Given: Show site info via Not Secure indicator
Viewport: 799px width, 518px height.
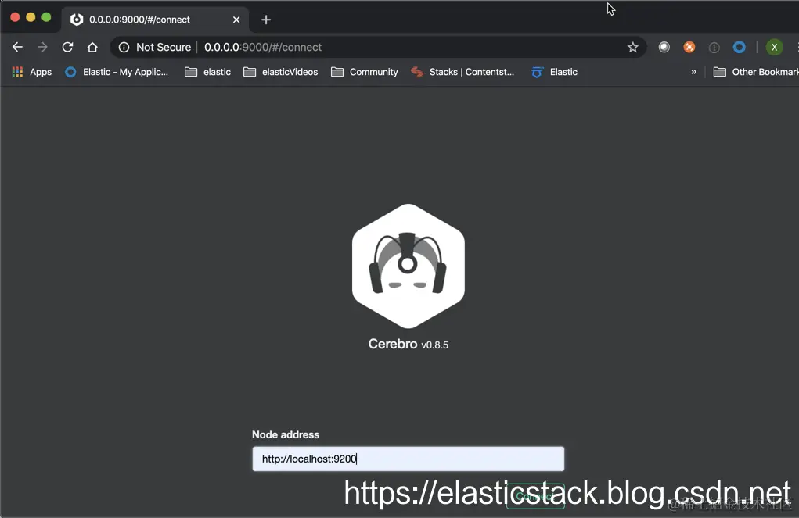Looking at the screenshot, I should pyautogui.click(x=155, y=48).
